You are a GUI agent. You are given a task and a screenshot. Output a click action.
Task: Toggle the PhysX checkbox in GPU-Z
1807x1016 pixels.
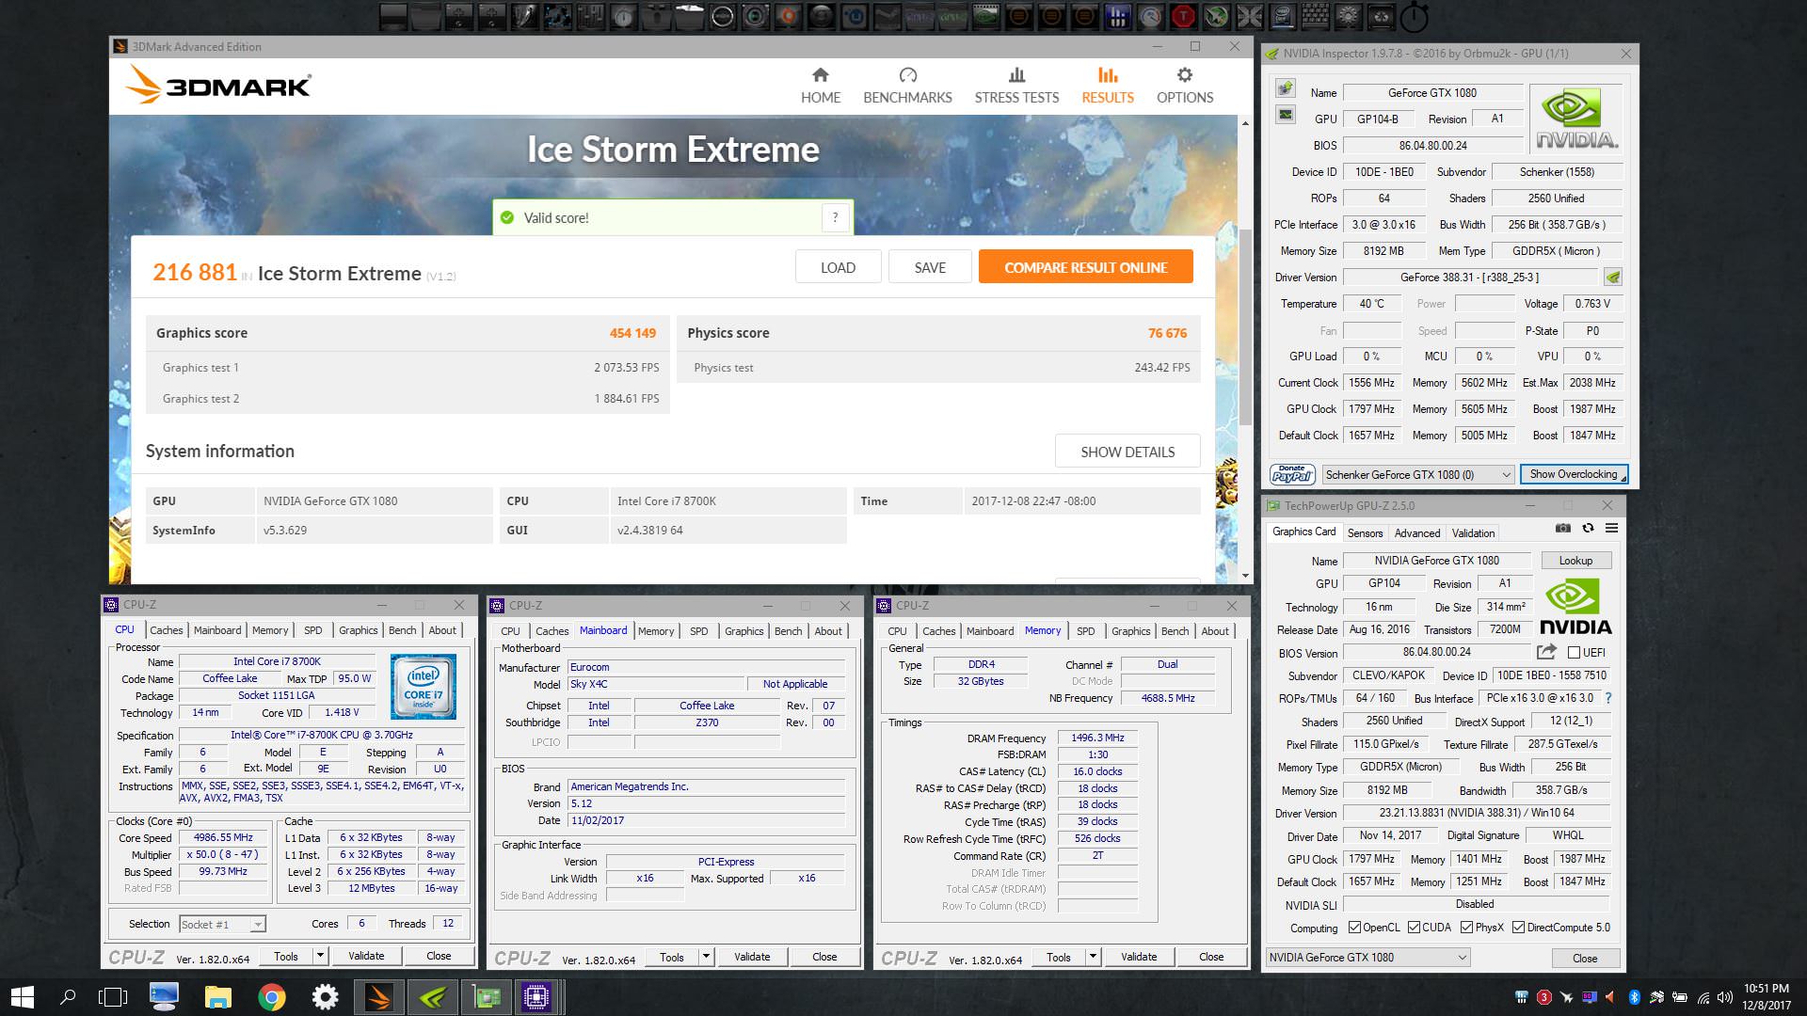coord(1466,928)
